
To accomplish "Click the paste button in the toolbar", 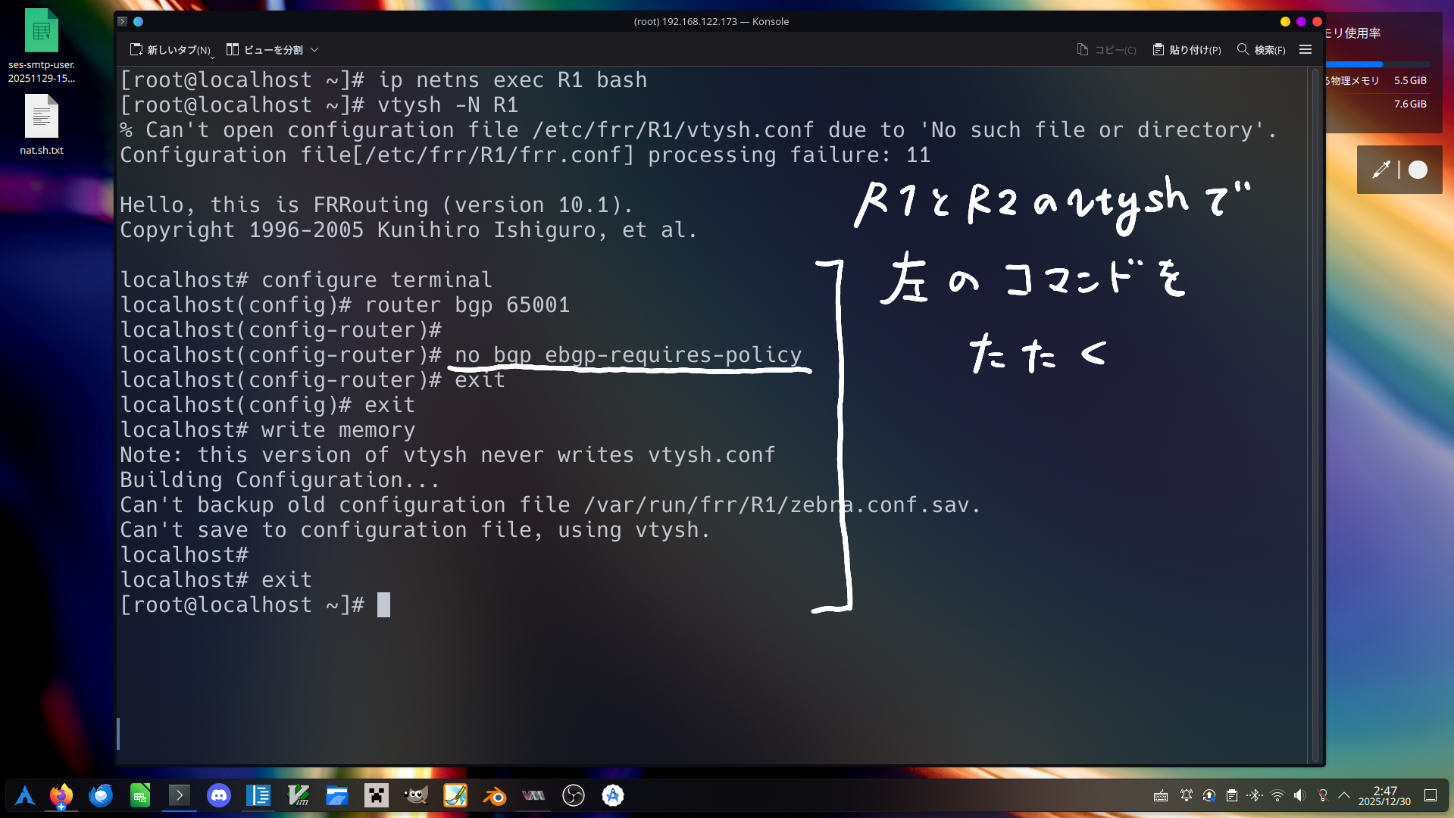I will pos(1187,50).
